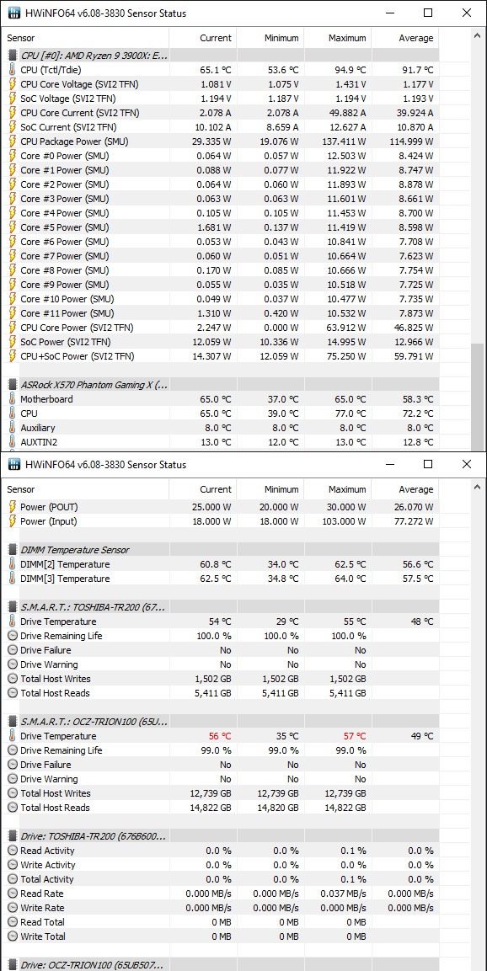Click the Power (POUT) lightning icon
Image resolution: width=487 pixels, height=971 pixels.
(12, 507)
